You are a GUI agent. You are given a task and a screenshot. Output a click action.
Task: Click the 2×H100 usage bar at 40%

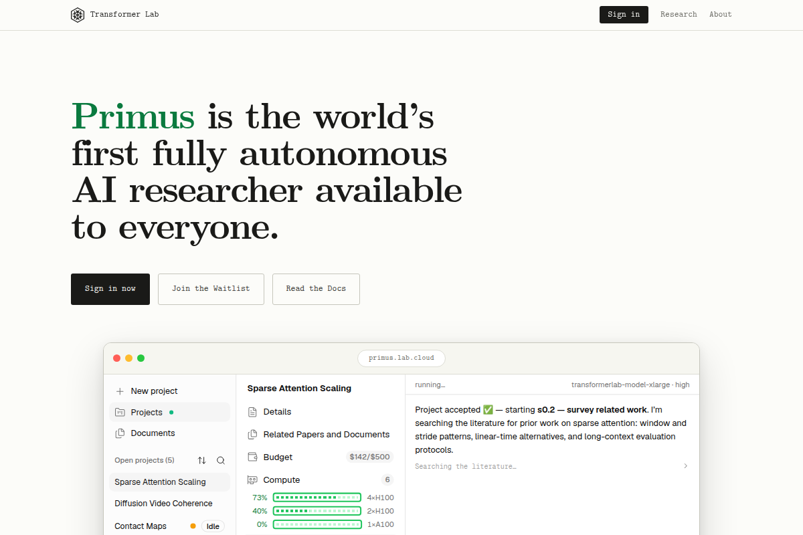click(317, 511)
